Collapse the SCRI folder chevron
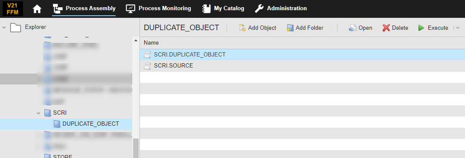The image size is (465, 158). click(x=38, y=113)
